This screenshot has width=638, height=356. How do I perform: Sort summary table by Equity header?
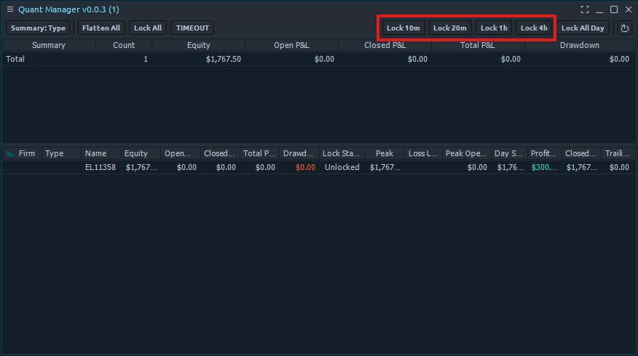[x=198, y=45]
